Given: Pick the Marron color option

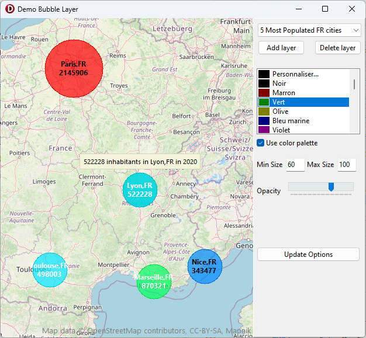Looking at the screenshot, I should click(284, 93).
